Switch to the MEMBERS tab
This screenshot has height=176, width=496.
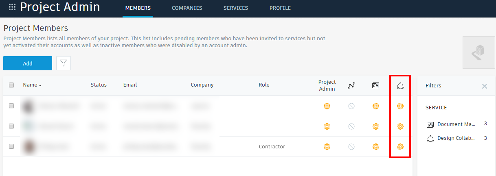click(138, 8)
